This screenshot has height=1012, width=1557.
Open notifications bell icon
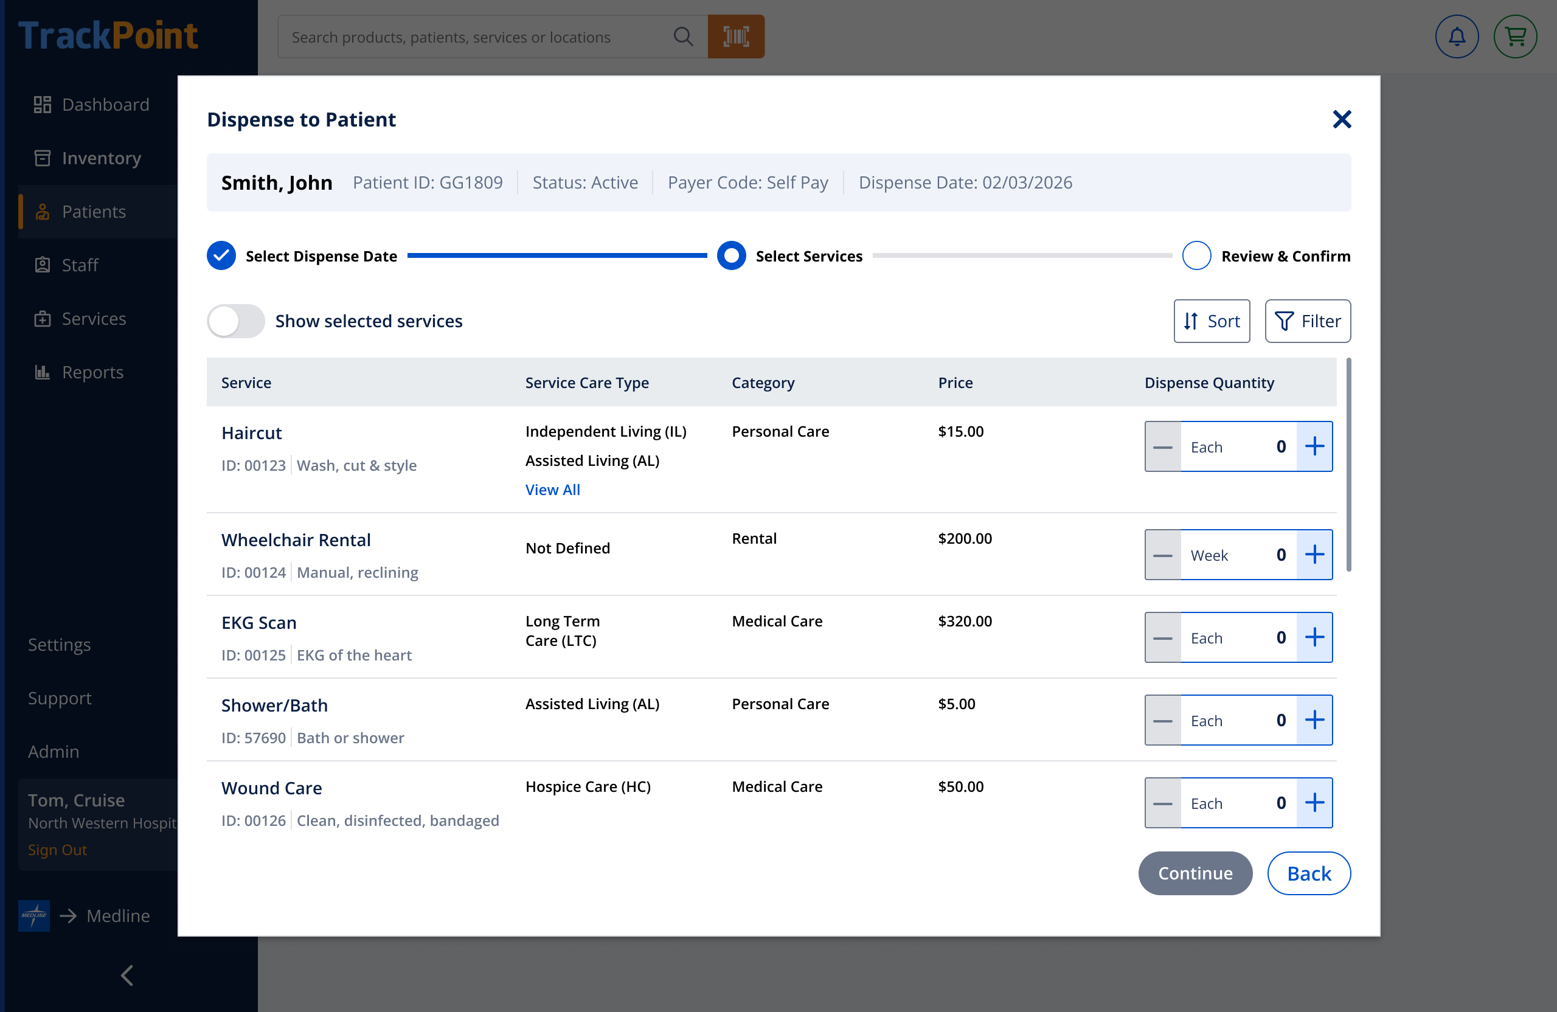click(x=1456, y=36)
